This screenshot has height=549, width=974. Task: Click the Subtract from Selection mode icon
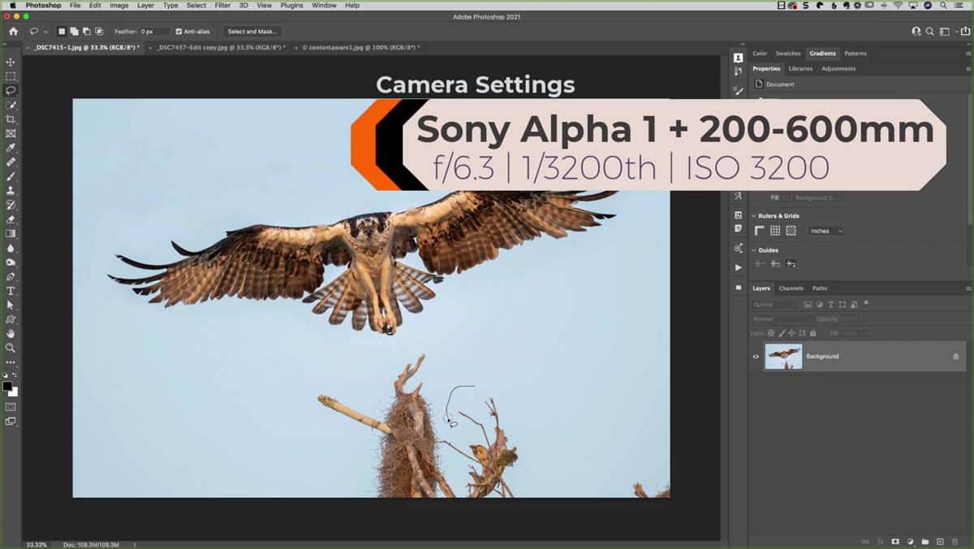click(86, 32)
